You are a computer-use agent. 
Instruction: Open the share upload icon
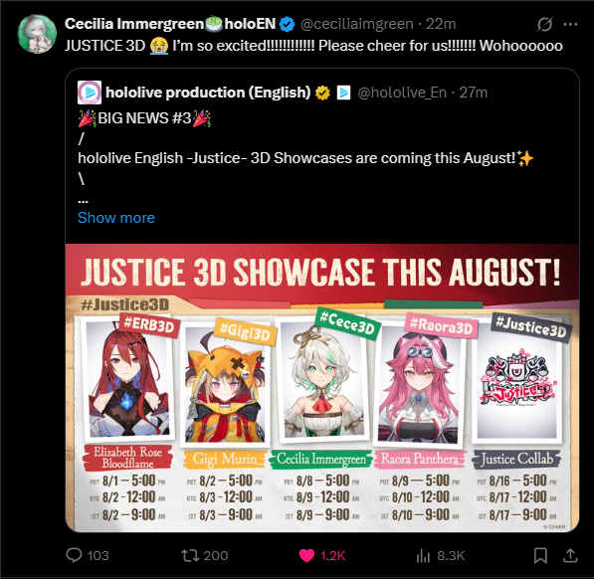click(570, 555)
